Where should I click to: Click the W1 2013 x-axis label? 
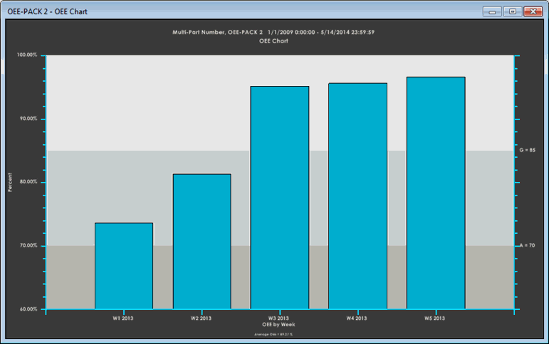click(123, 318)
